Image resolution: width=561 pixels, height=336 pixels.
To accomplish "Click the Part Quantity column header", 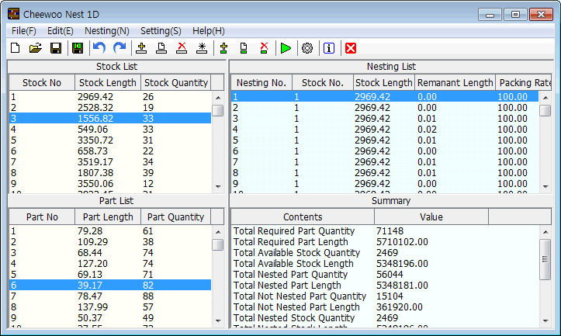I will click(175, 216).
